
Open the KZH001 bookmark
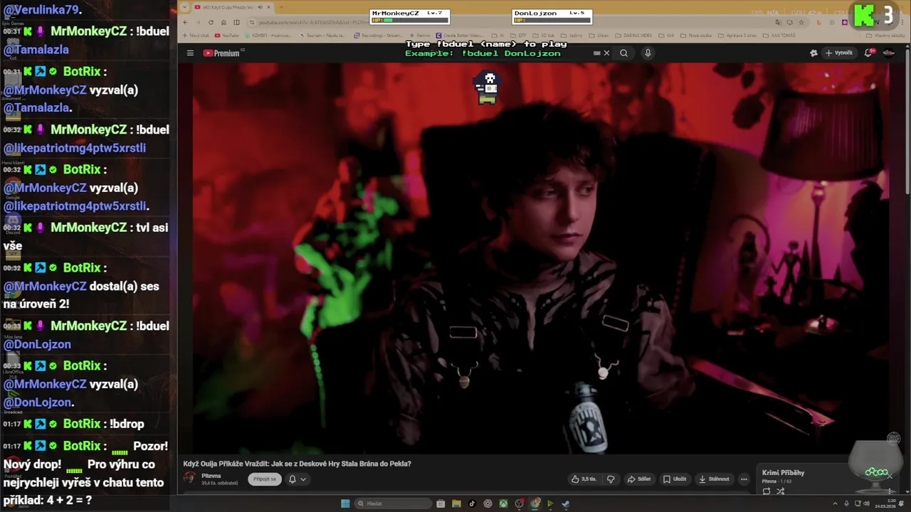268,36
